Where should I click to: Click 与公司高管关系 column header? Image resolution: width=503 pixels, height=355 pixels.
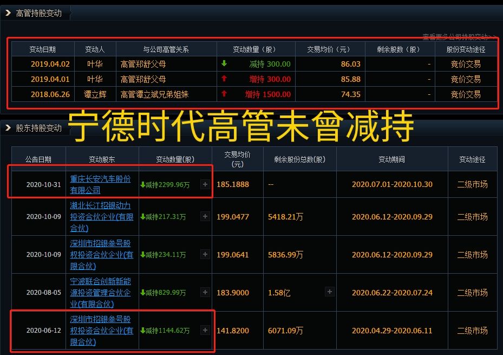pyautogui.click(x=166, y=49)
